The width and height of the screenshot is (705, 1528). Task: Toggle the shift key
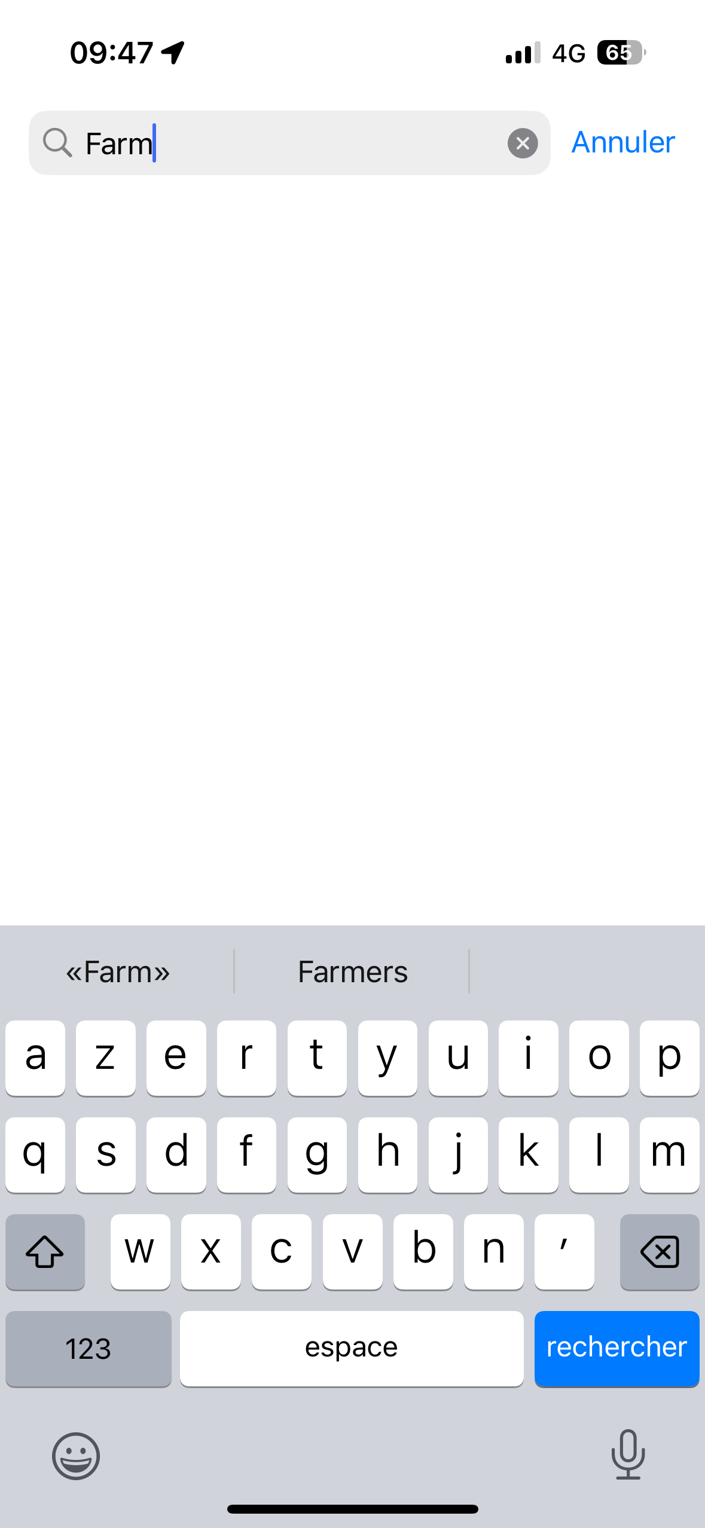(45, 1251)
